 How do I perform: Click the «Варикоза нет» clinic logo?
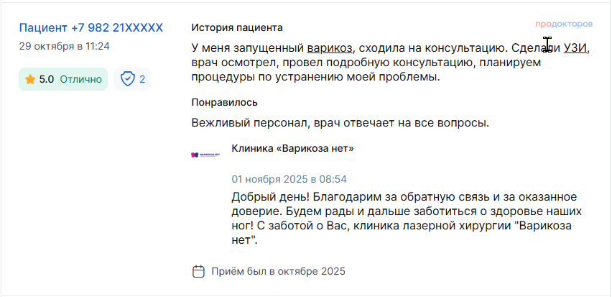tap(205, 154)
